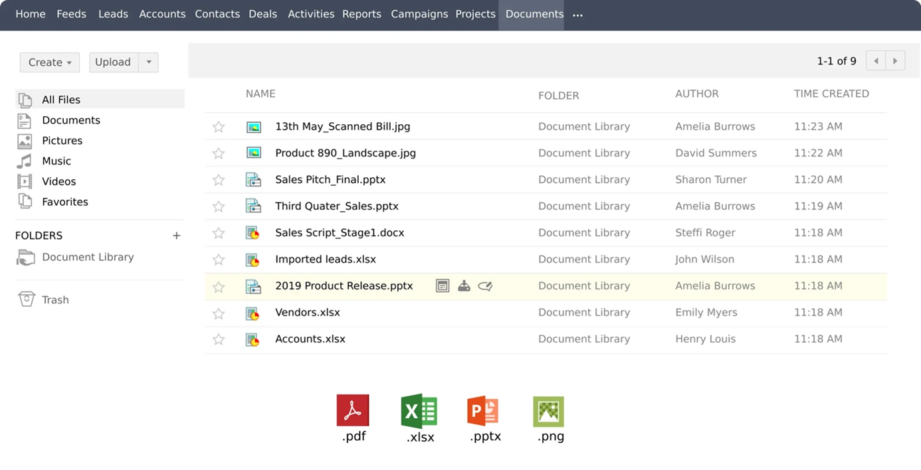Image resolution: width=921 pixels, height=470 pixels.
Task: Expand the Upload options arrow
Action: pos(149,62)
